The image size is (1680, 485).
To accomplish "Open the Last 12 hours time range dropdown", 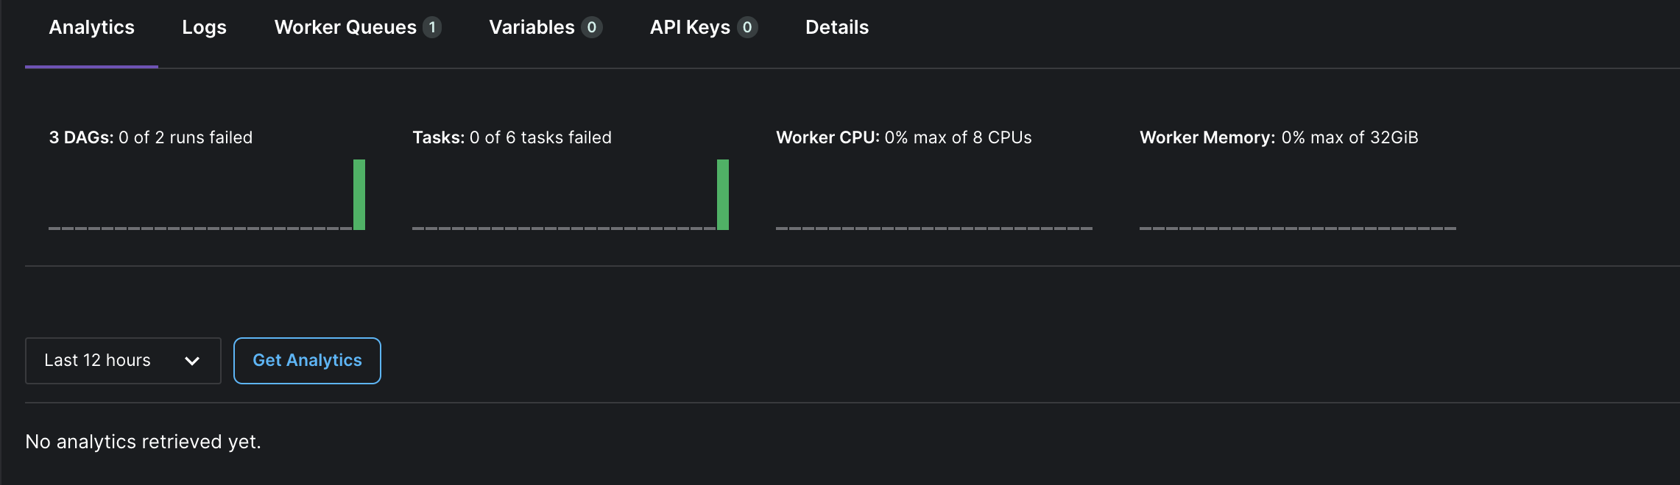I will point(122,360).
